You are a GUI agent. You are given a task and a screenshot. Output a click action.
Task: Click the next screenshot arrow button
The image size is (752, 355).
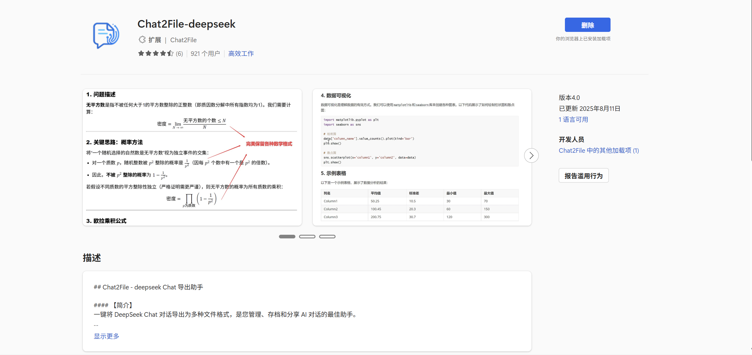coord(531,155)
